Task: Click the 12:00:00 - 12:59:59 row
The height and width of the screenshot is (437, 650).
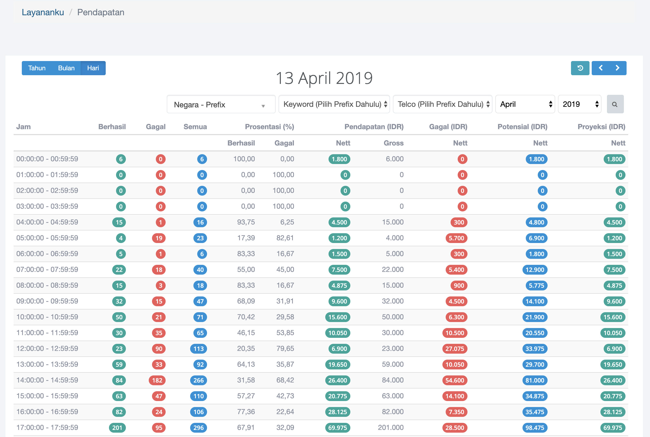Action: 47,349
